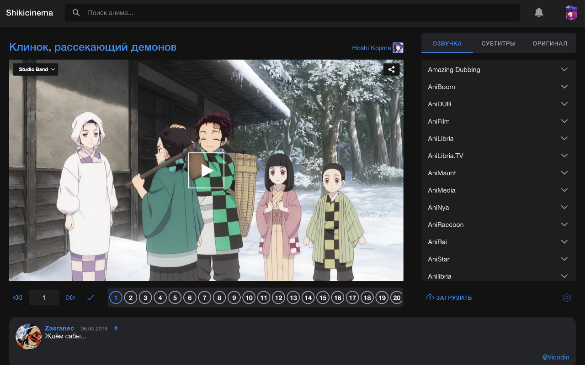Play the video with the center play button
The width and height of the screenshot is (585, 365).
click(206, 170)
